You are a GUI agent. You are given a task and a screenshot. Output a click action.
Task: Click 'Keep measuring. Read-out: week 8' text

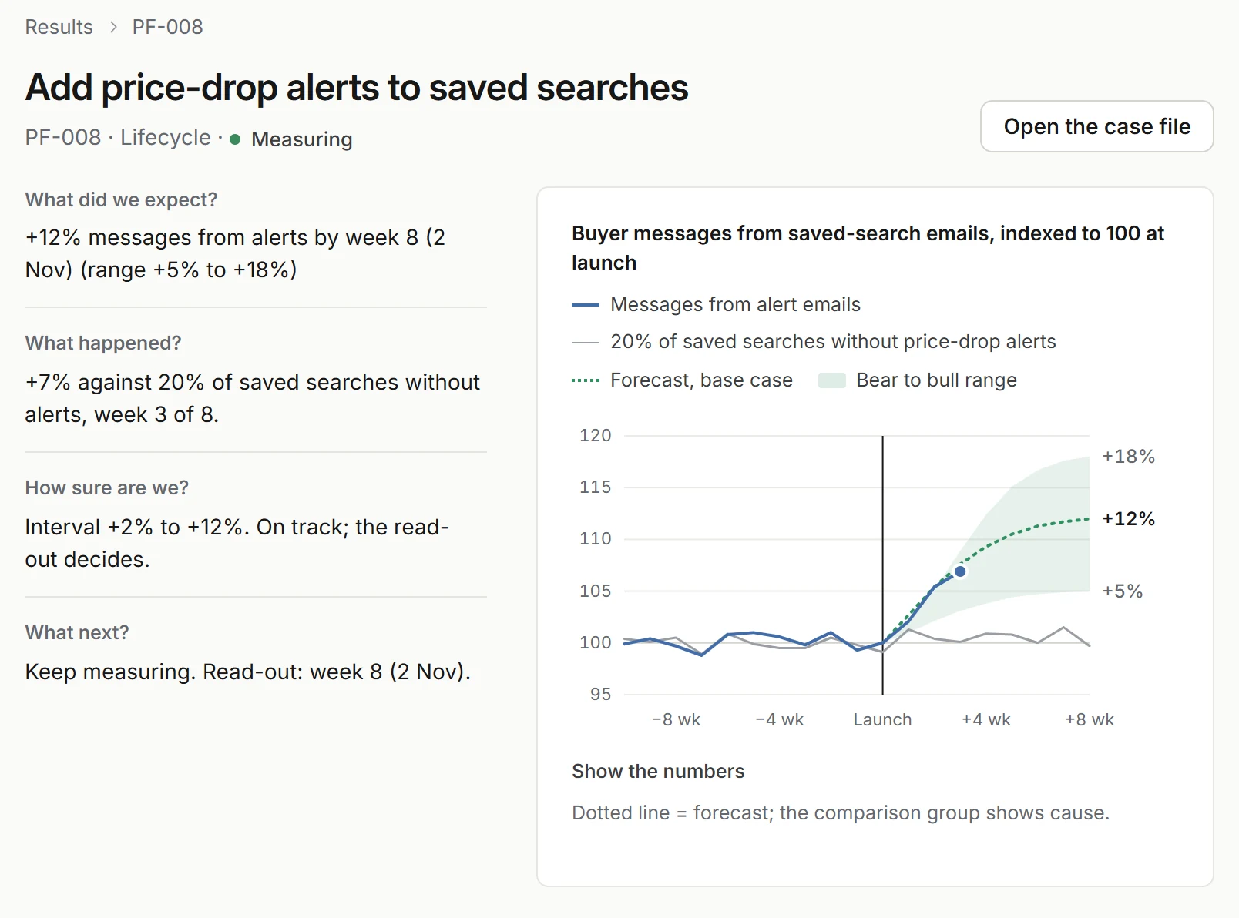(247, 672)
